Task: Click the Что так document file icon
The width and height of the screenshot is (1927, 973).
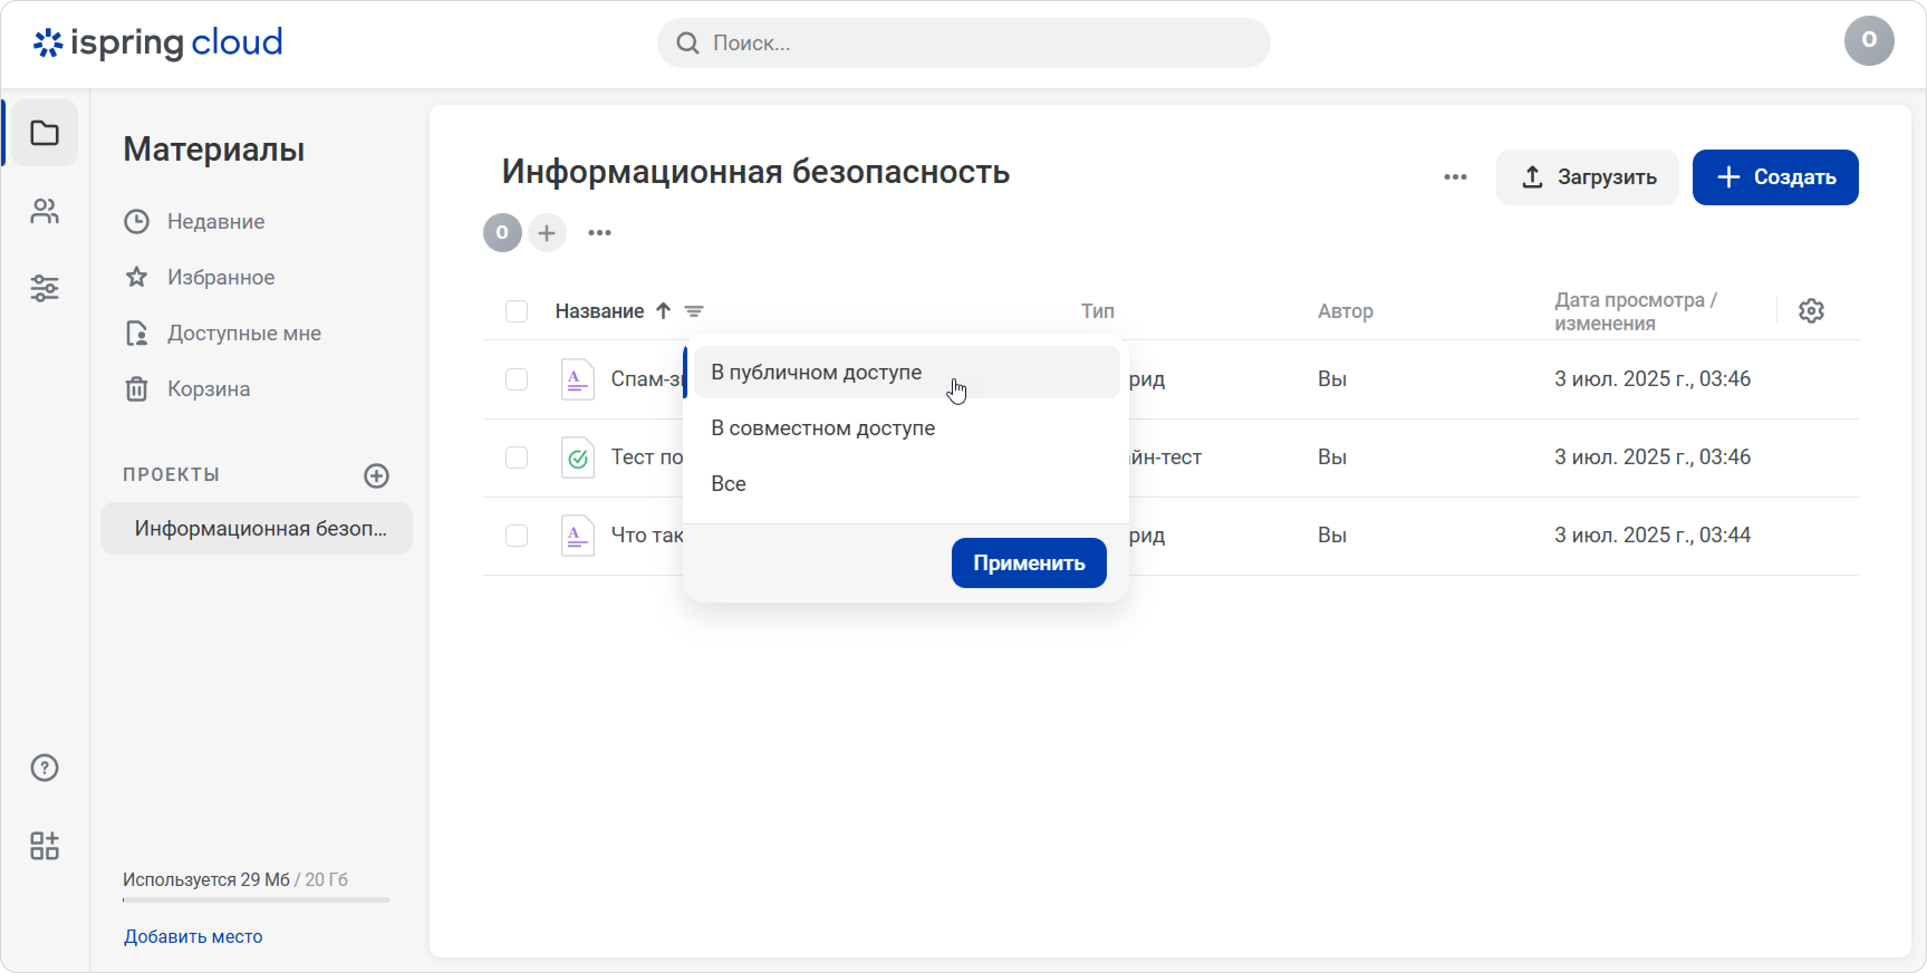Action: (577, 536)
